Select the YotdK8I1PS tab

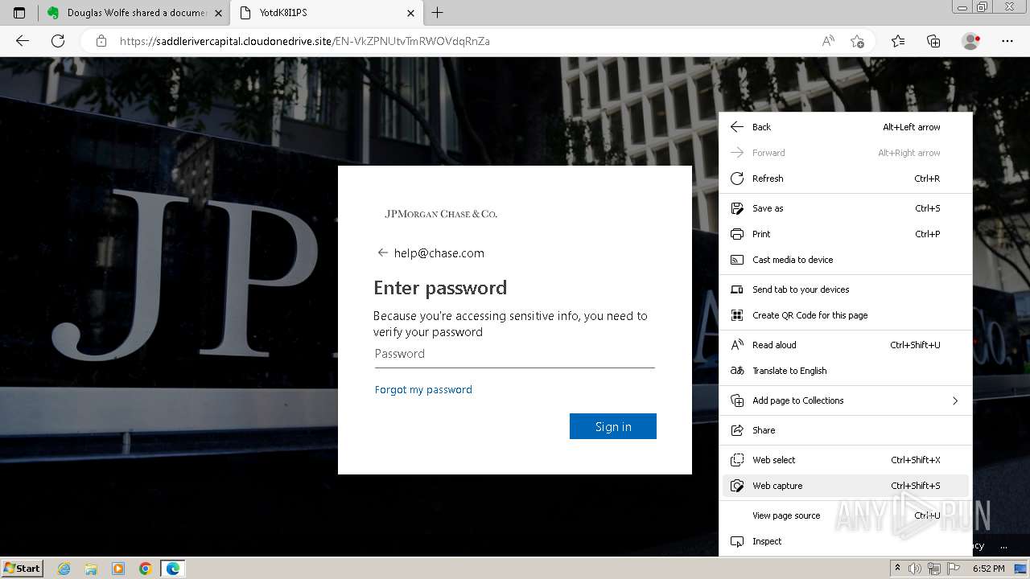[x=326, y=13]
